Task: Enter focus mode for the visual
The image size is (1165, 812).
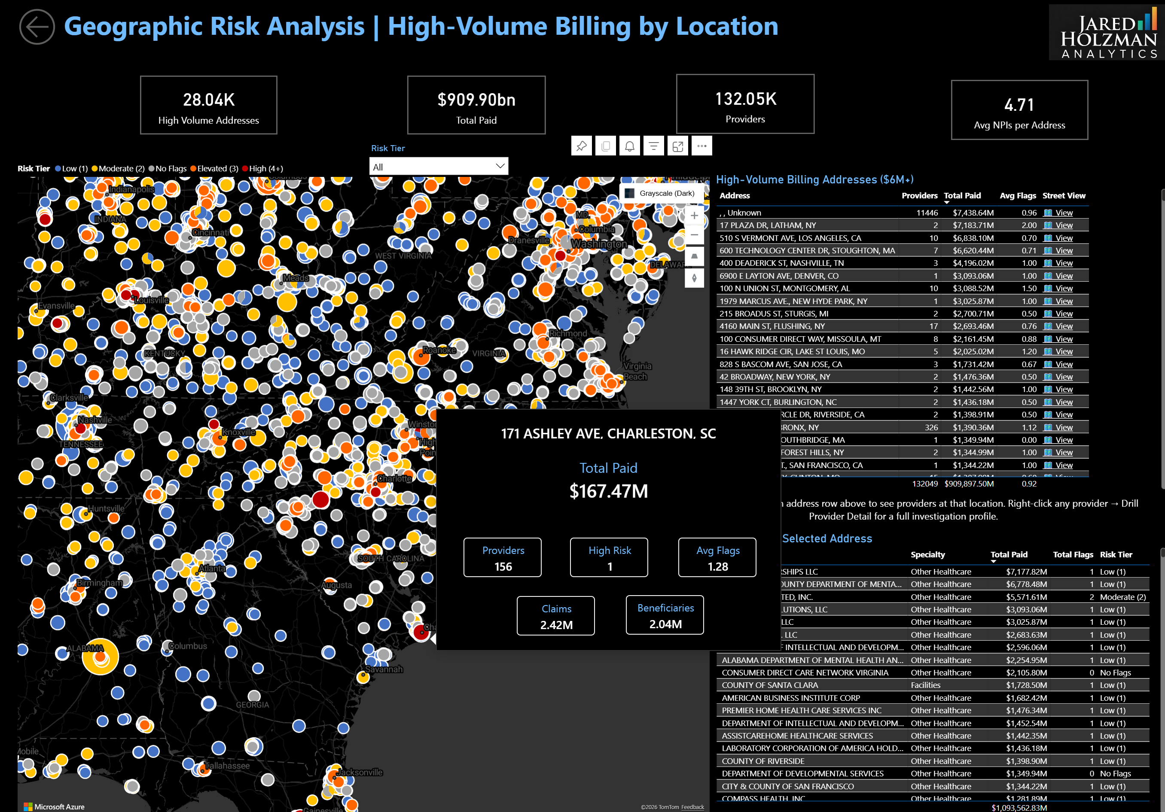Action: 677,146
